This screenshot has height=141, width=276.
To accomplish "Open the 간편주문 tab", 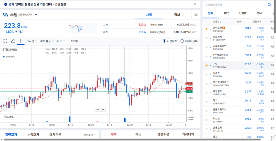I will (163, 134).
